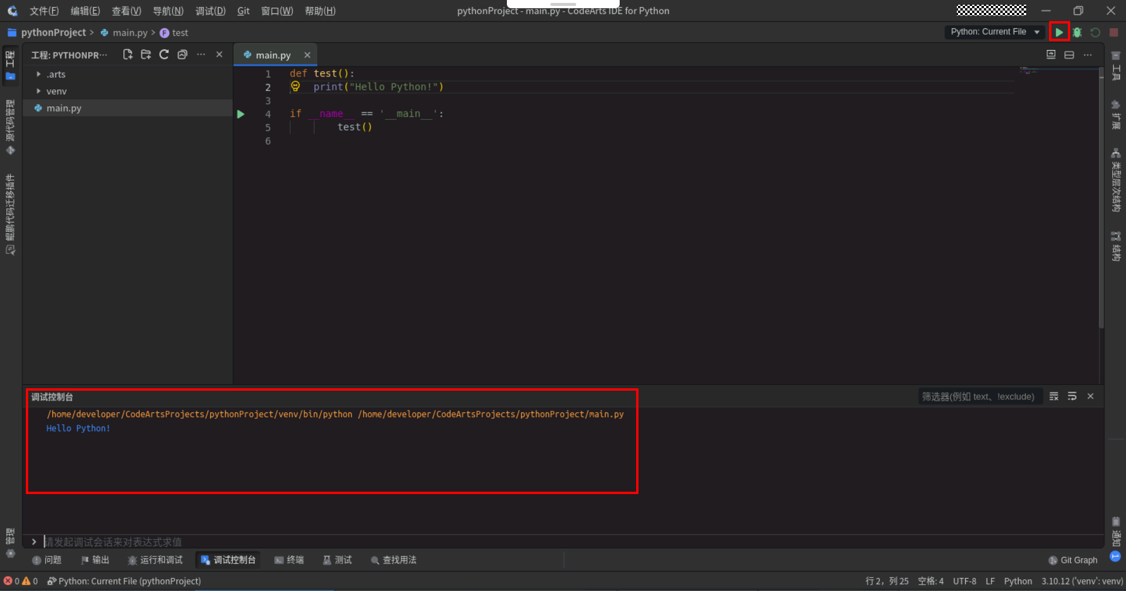Open the 工程 project sidebar tab
This screenshot has height=591, width=1126.
[x=10, y=65]
